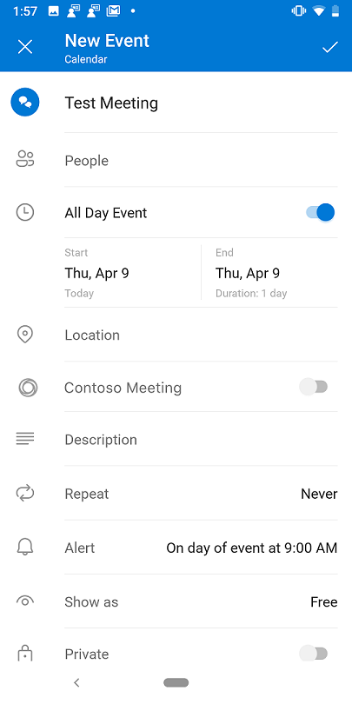Turn off the All Day Event switch
The width and height of the screenshot is (352, 704).
321,212
